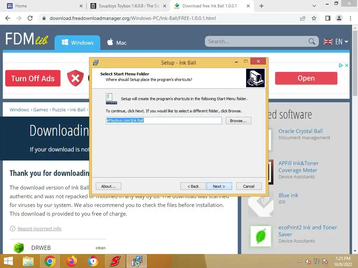Open the red S app in taskbar
The width and height of the screenshot is (358, 268).
tap(115, 261)
